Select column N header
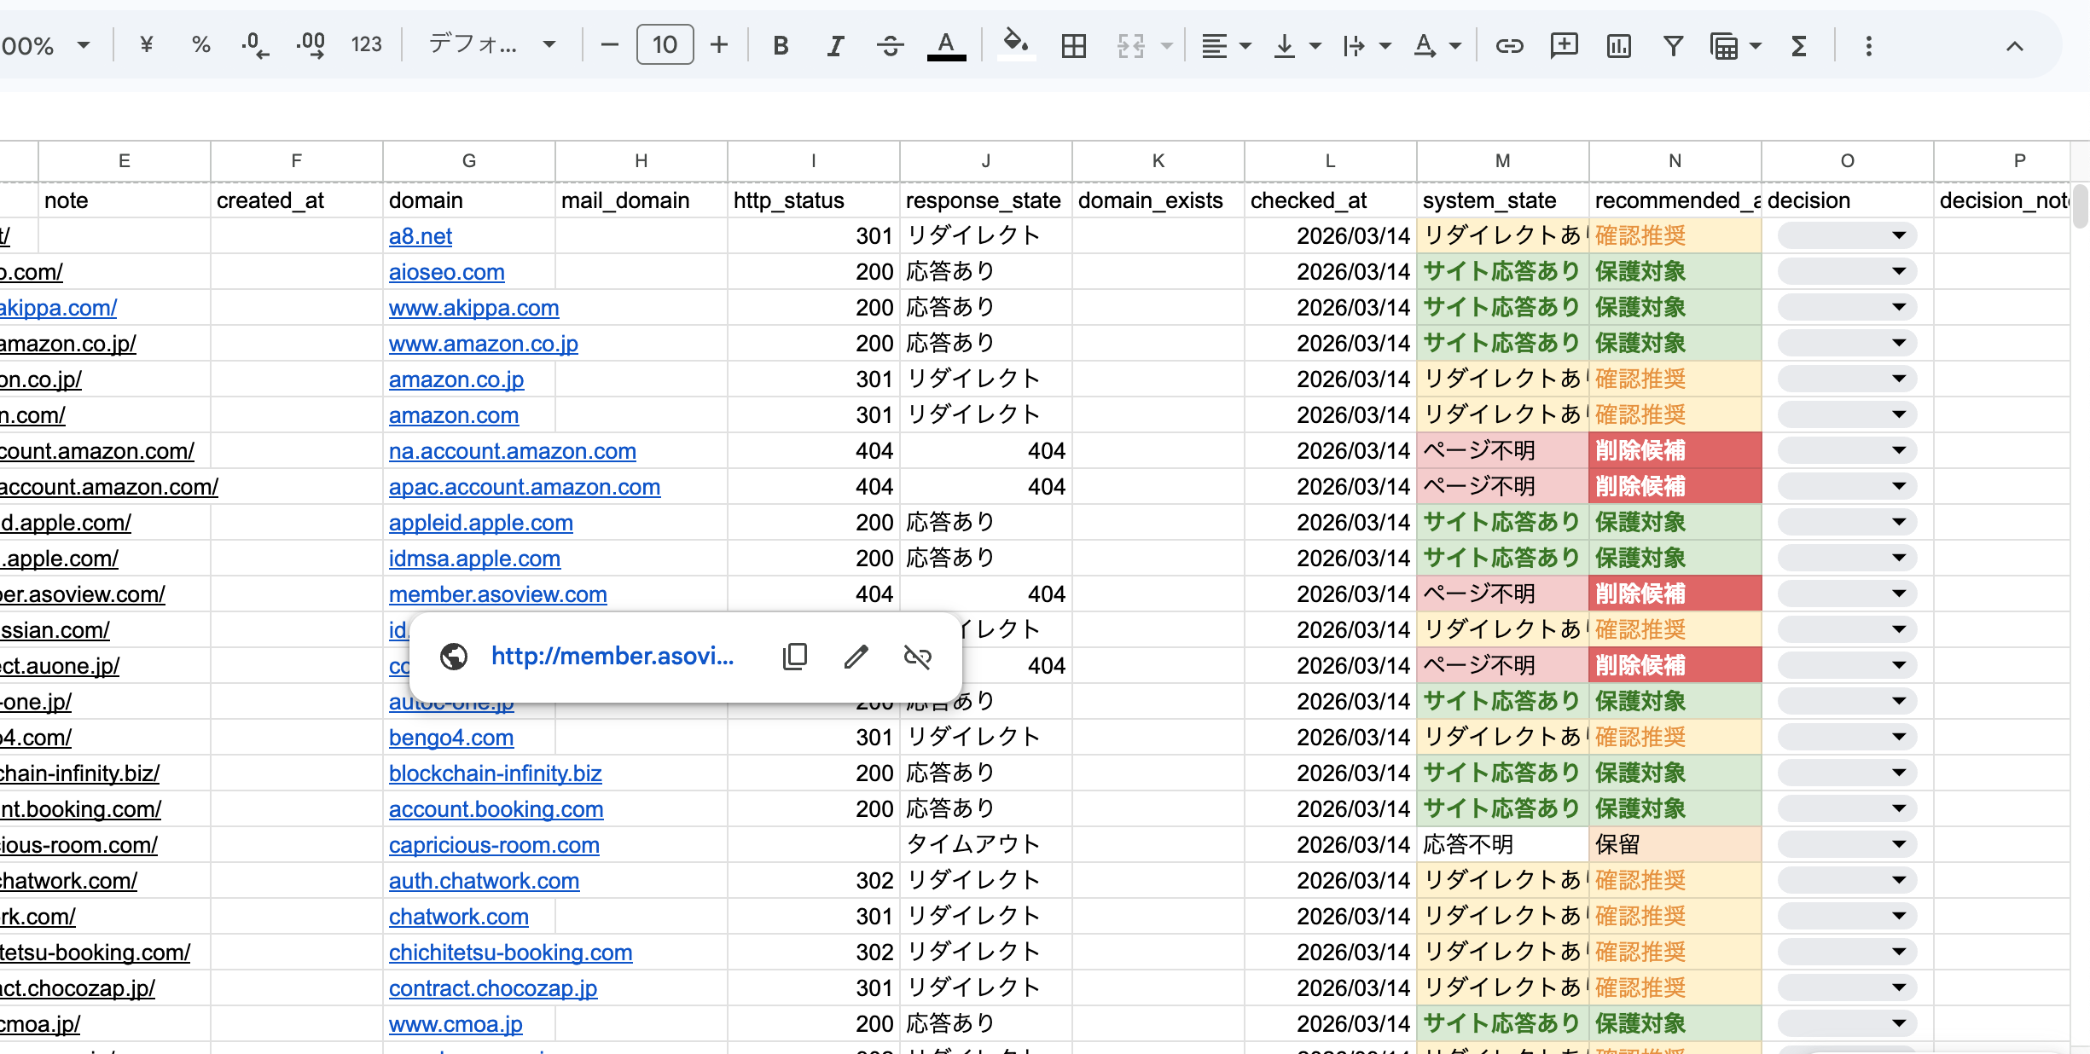Image resolution: width=2090 pixels, height=1054 pixels. click(x=1675, y=160)
